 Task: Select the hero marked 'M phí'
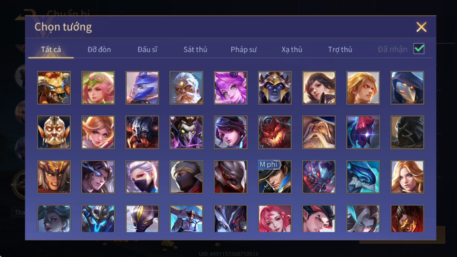(275, 177)
